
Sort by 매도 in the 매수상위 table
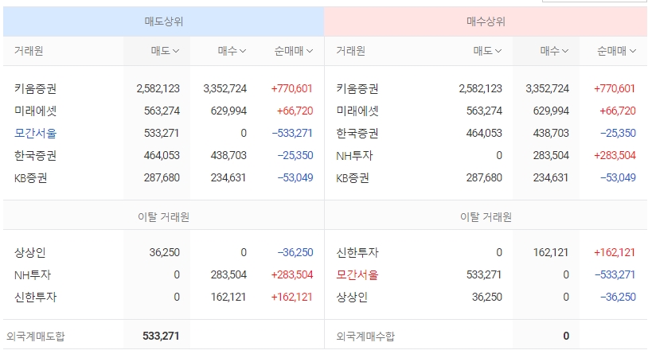click(487, 51)
